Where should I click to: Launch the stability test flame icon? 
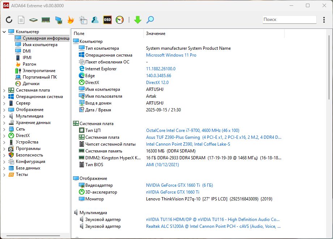tap(71, 20)
